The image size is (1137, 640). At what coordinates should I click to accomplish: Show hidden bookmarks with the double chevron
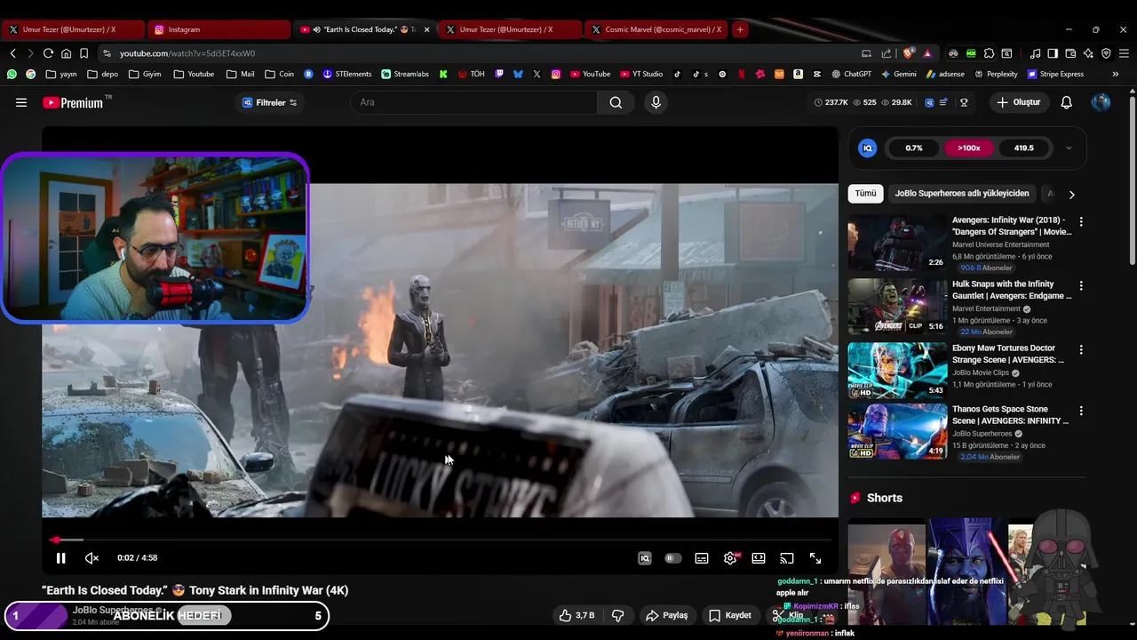point(1116,74)
